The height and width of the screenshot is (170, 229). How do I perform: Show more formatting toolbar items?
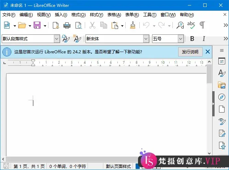click(226, 39)
